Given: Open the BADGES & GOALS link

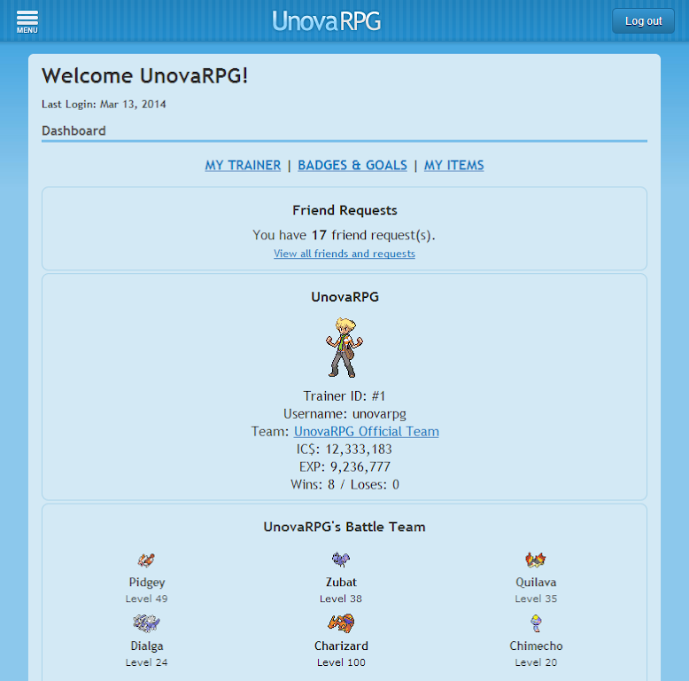Looking at the screenshot, I should [x=352, y=165].
